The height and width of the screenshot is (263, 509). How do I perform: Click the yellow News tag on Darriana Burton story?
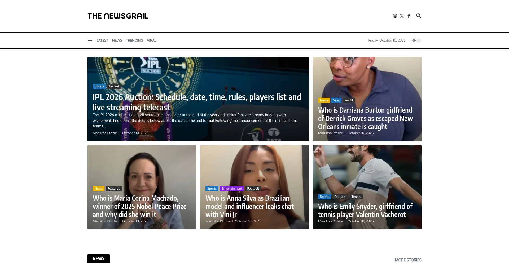tap(324, 100)
